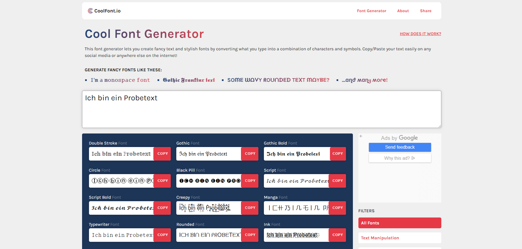Image resolution: width=522 pixels, height=249 pixels.
Task: Copy the Circle font text
Action: (162, 181)
